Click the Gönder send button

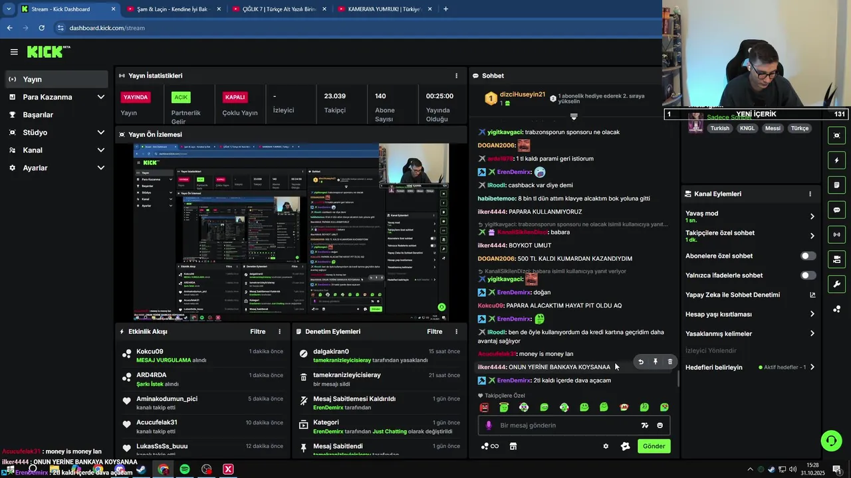point(654,446)
